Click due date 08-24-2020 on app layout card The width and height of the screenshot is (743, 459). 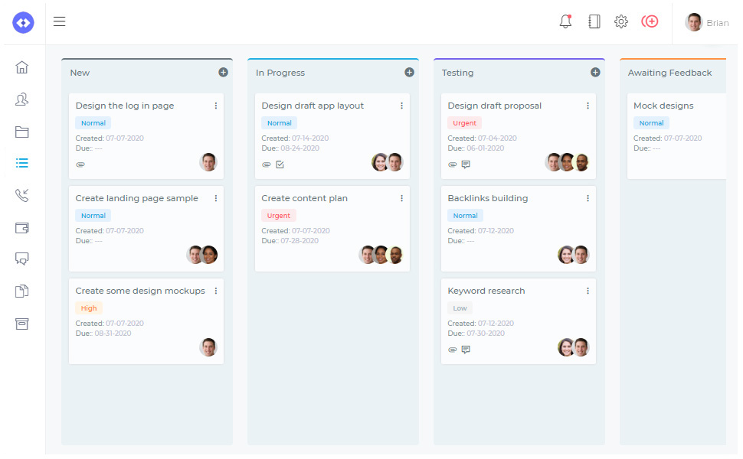[x=300, y=148]
